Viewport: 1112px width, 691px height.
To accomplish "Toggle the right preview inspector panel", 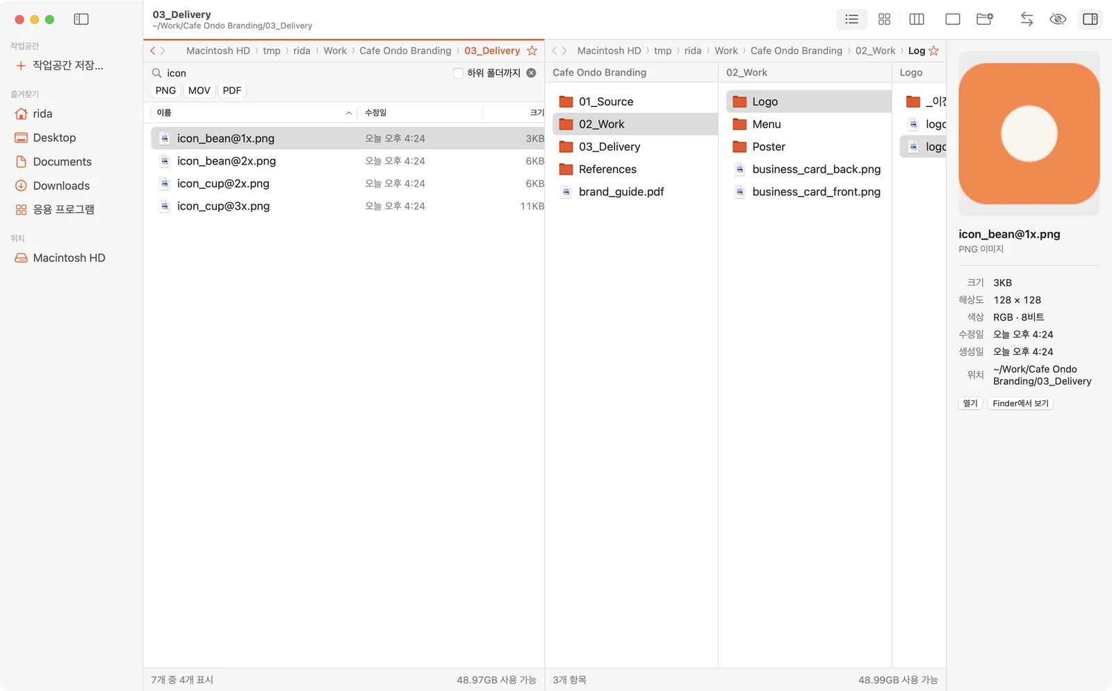I will [1090, 19].
